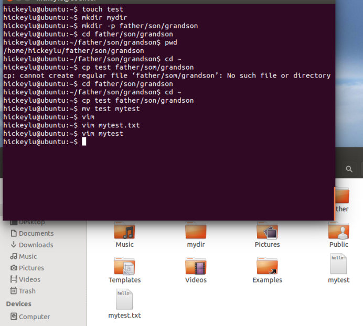Click the search icon in the file manager
This screenshot has height=326, width=363.
349,169
